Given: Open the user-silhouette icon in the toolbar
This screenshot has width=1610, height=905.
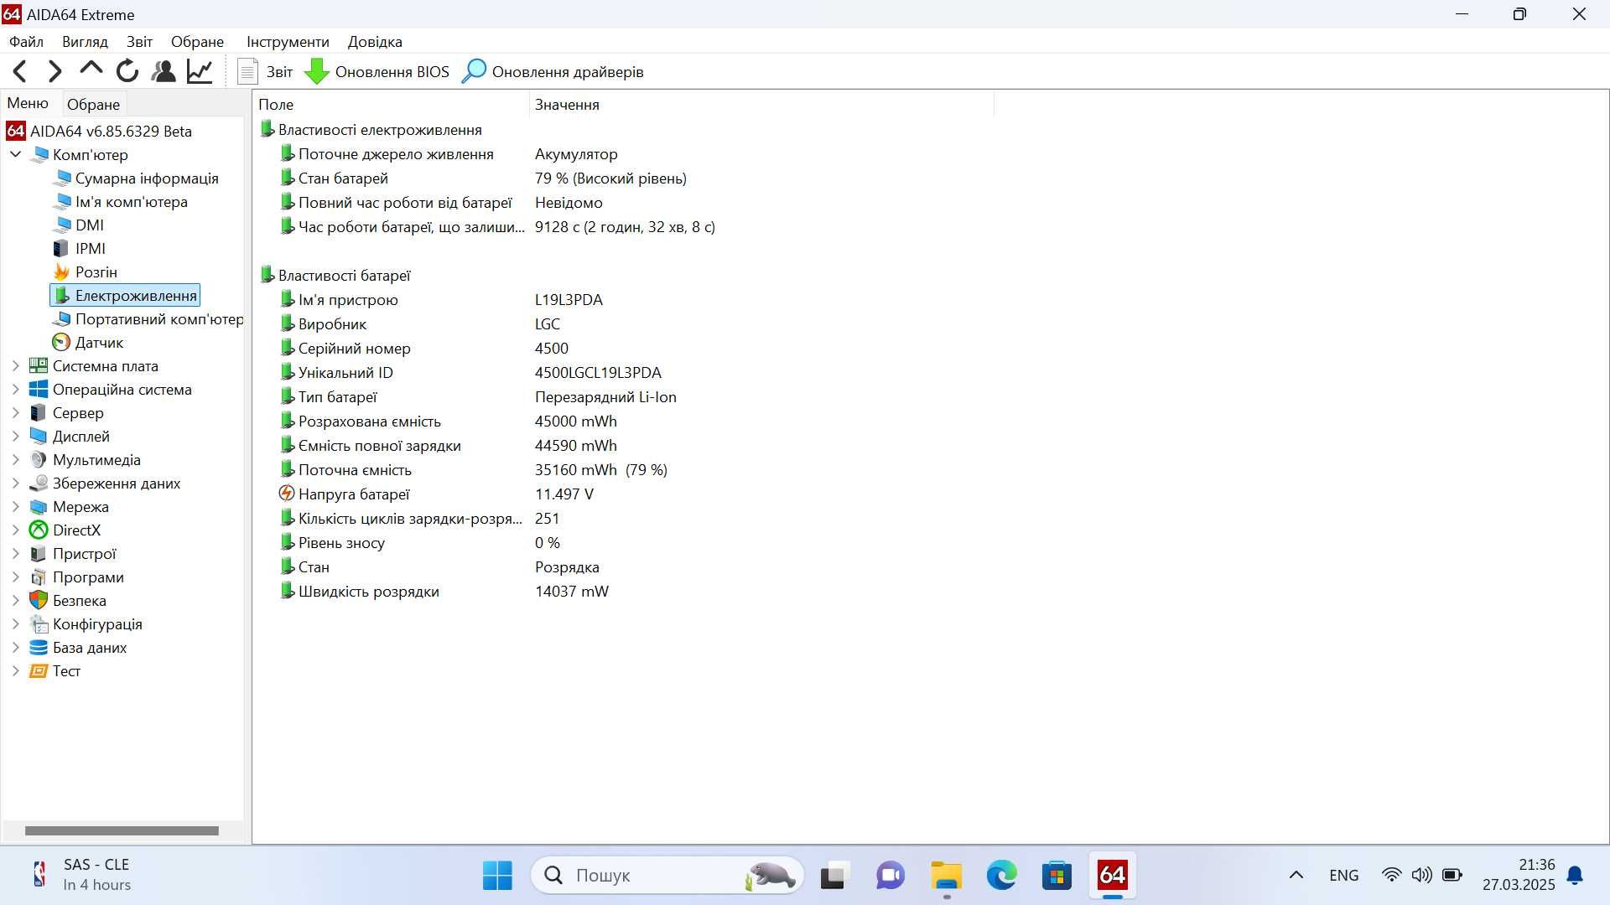Looking at the screenshot, I should (x=163, y=71).
